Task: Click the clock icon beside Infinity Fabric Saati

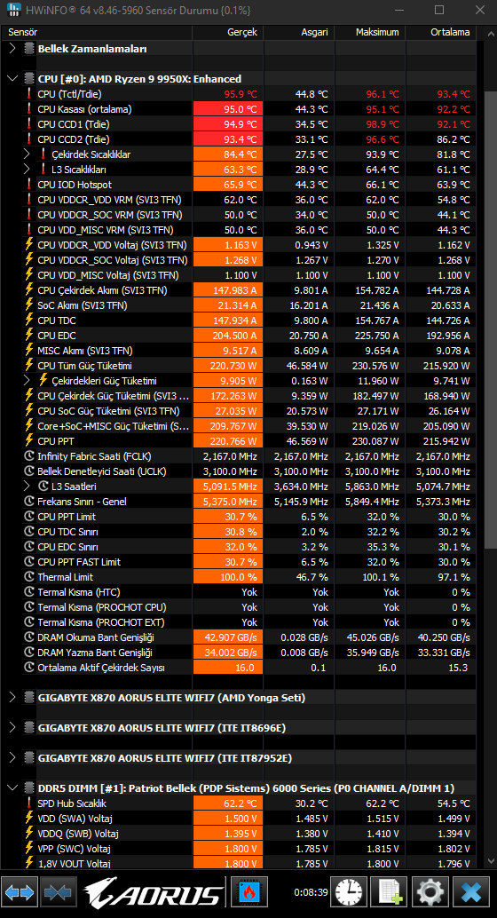Action: [29, 456]
